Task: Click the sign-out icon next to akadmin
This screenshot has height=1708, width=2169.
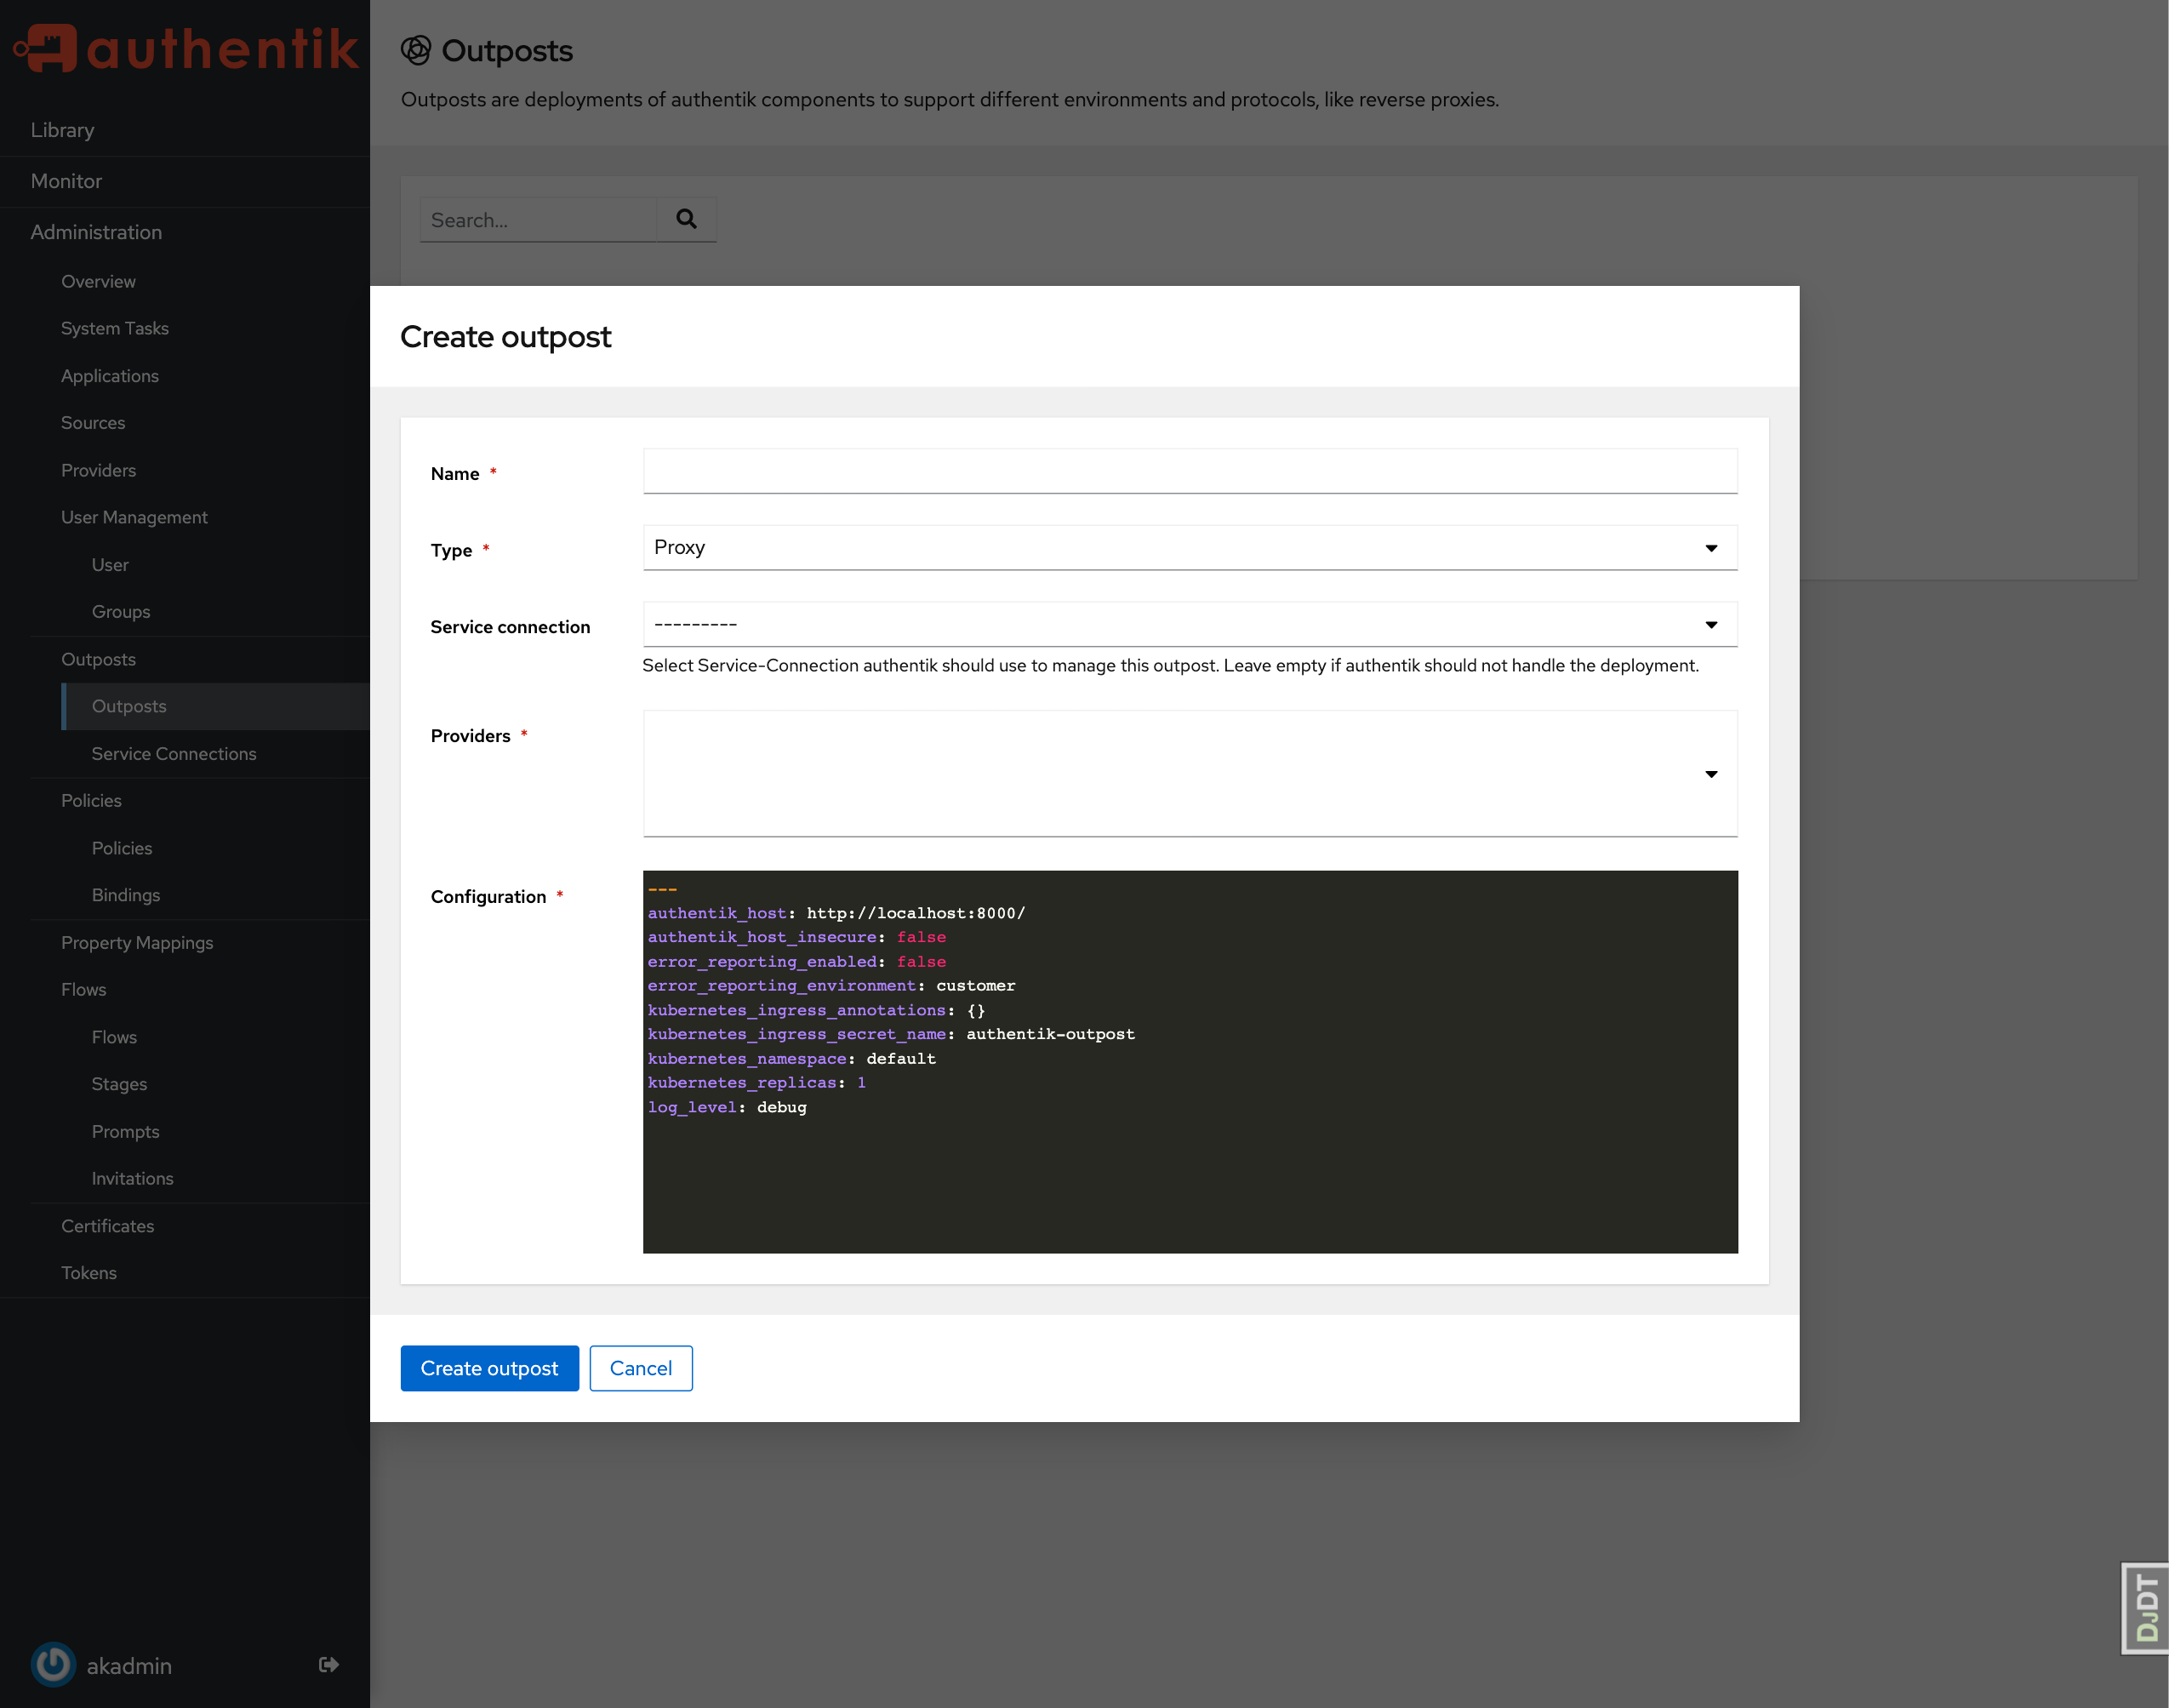Action: coord(328,1664)
